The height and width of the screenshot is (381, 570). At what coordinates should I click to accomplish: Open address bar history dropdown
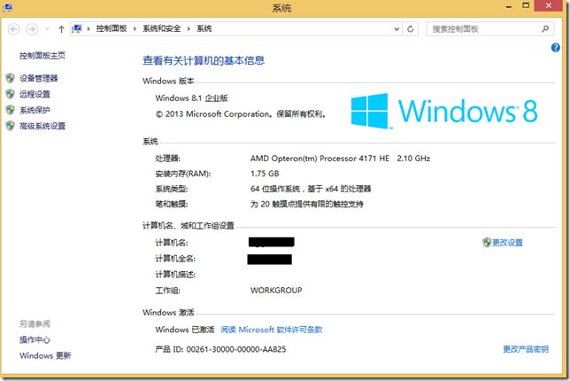pyautogui.click(x=397, y=29)
